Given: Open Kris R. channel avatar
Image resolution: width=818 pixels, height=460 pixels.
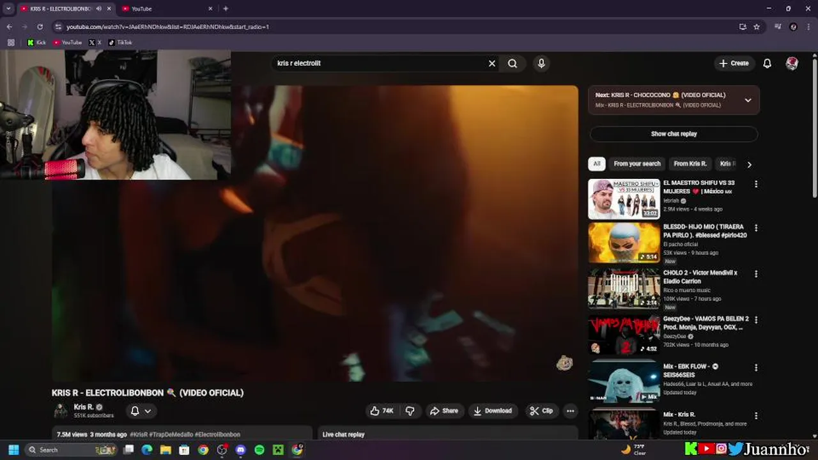Looking at the screenshot, I should pyautogui.click(x=61, y=411).
